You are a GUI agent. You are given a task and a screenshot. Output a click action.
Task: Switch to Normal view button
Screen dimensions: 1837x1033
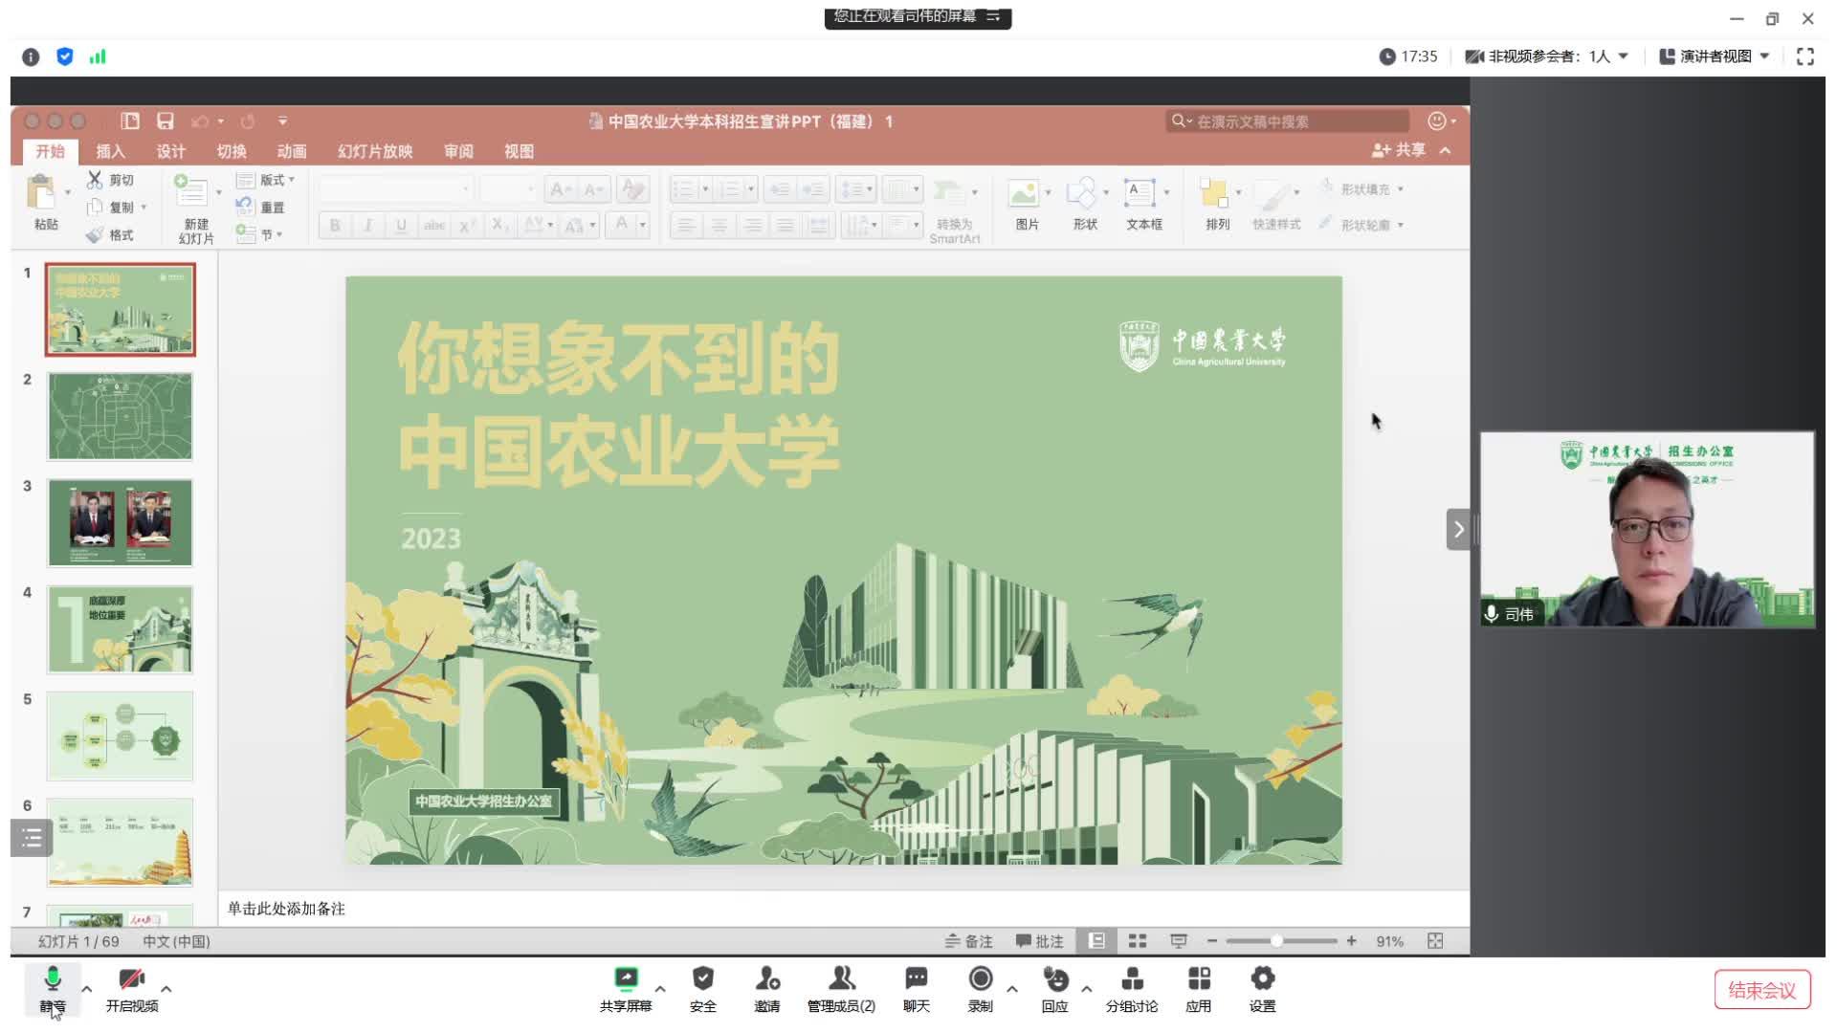pyautogui.click(x=1096, y=941)
